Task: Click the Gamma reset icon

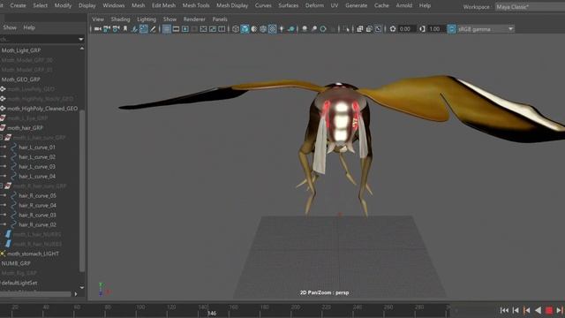Action: 422,29
